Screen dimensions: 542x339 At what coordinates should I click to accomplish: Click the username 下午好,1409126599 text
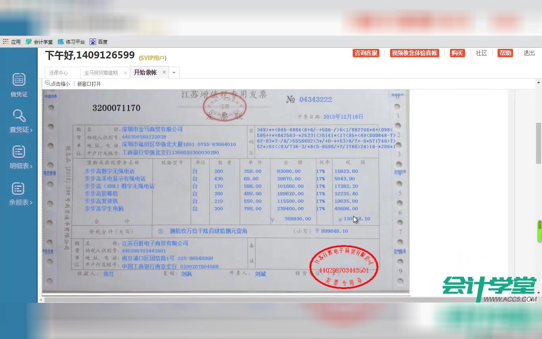coord(90,55)
